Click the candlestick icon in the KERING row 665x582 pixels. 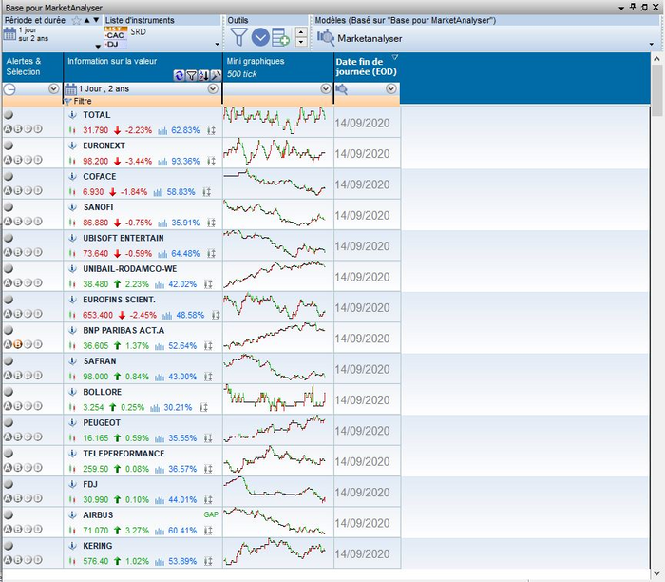point(72,561)
